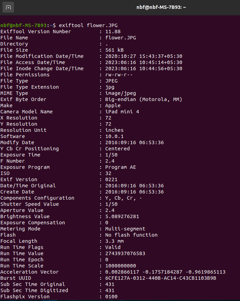Viewport: 240px width, 301px height.
Task: Click the MIME Type value image/jpeg
Action: click(x=120, y=93)
